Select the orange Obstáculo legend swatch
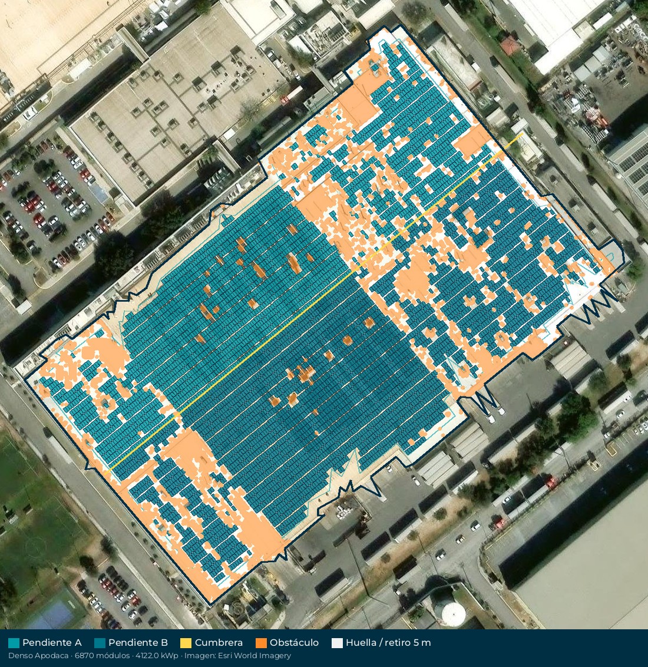 tap(260, 643)
